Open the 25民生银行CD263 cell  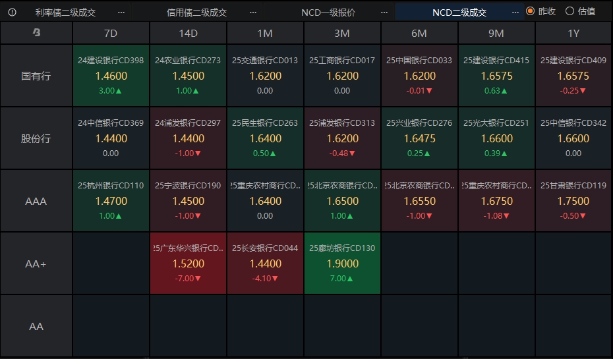pos(265,138)
